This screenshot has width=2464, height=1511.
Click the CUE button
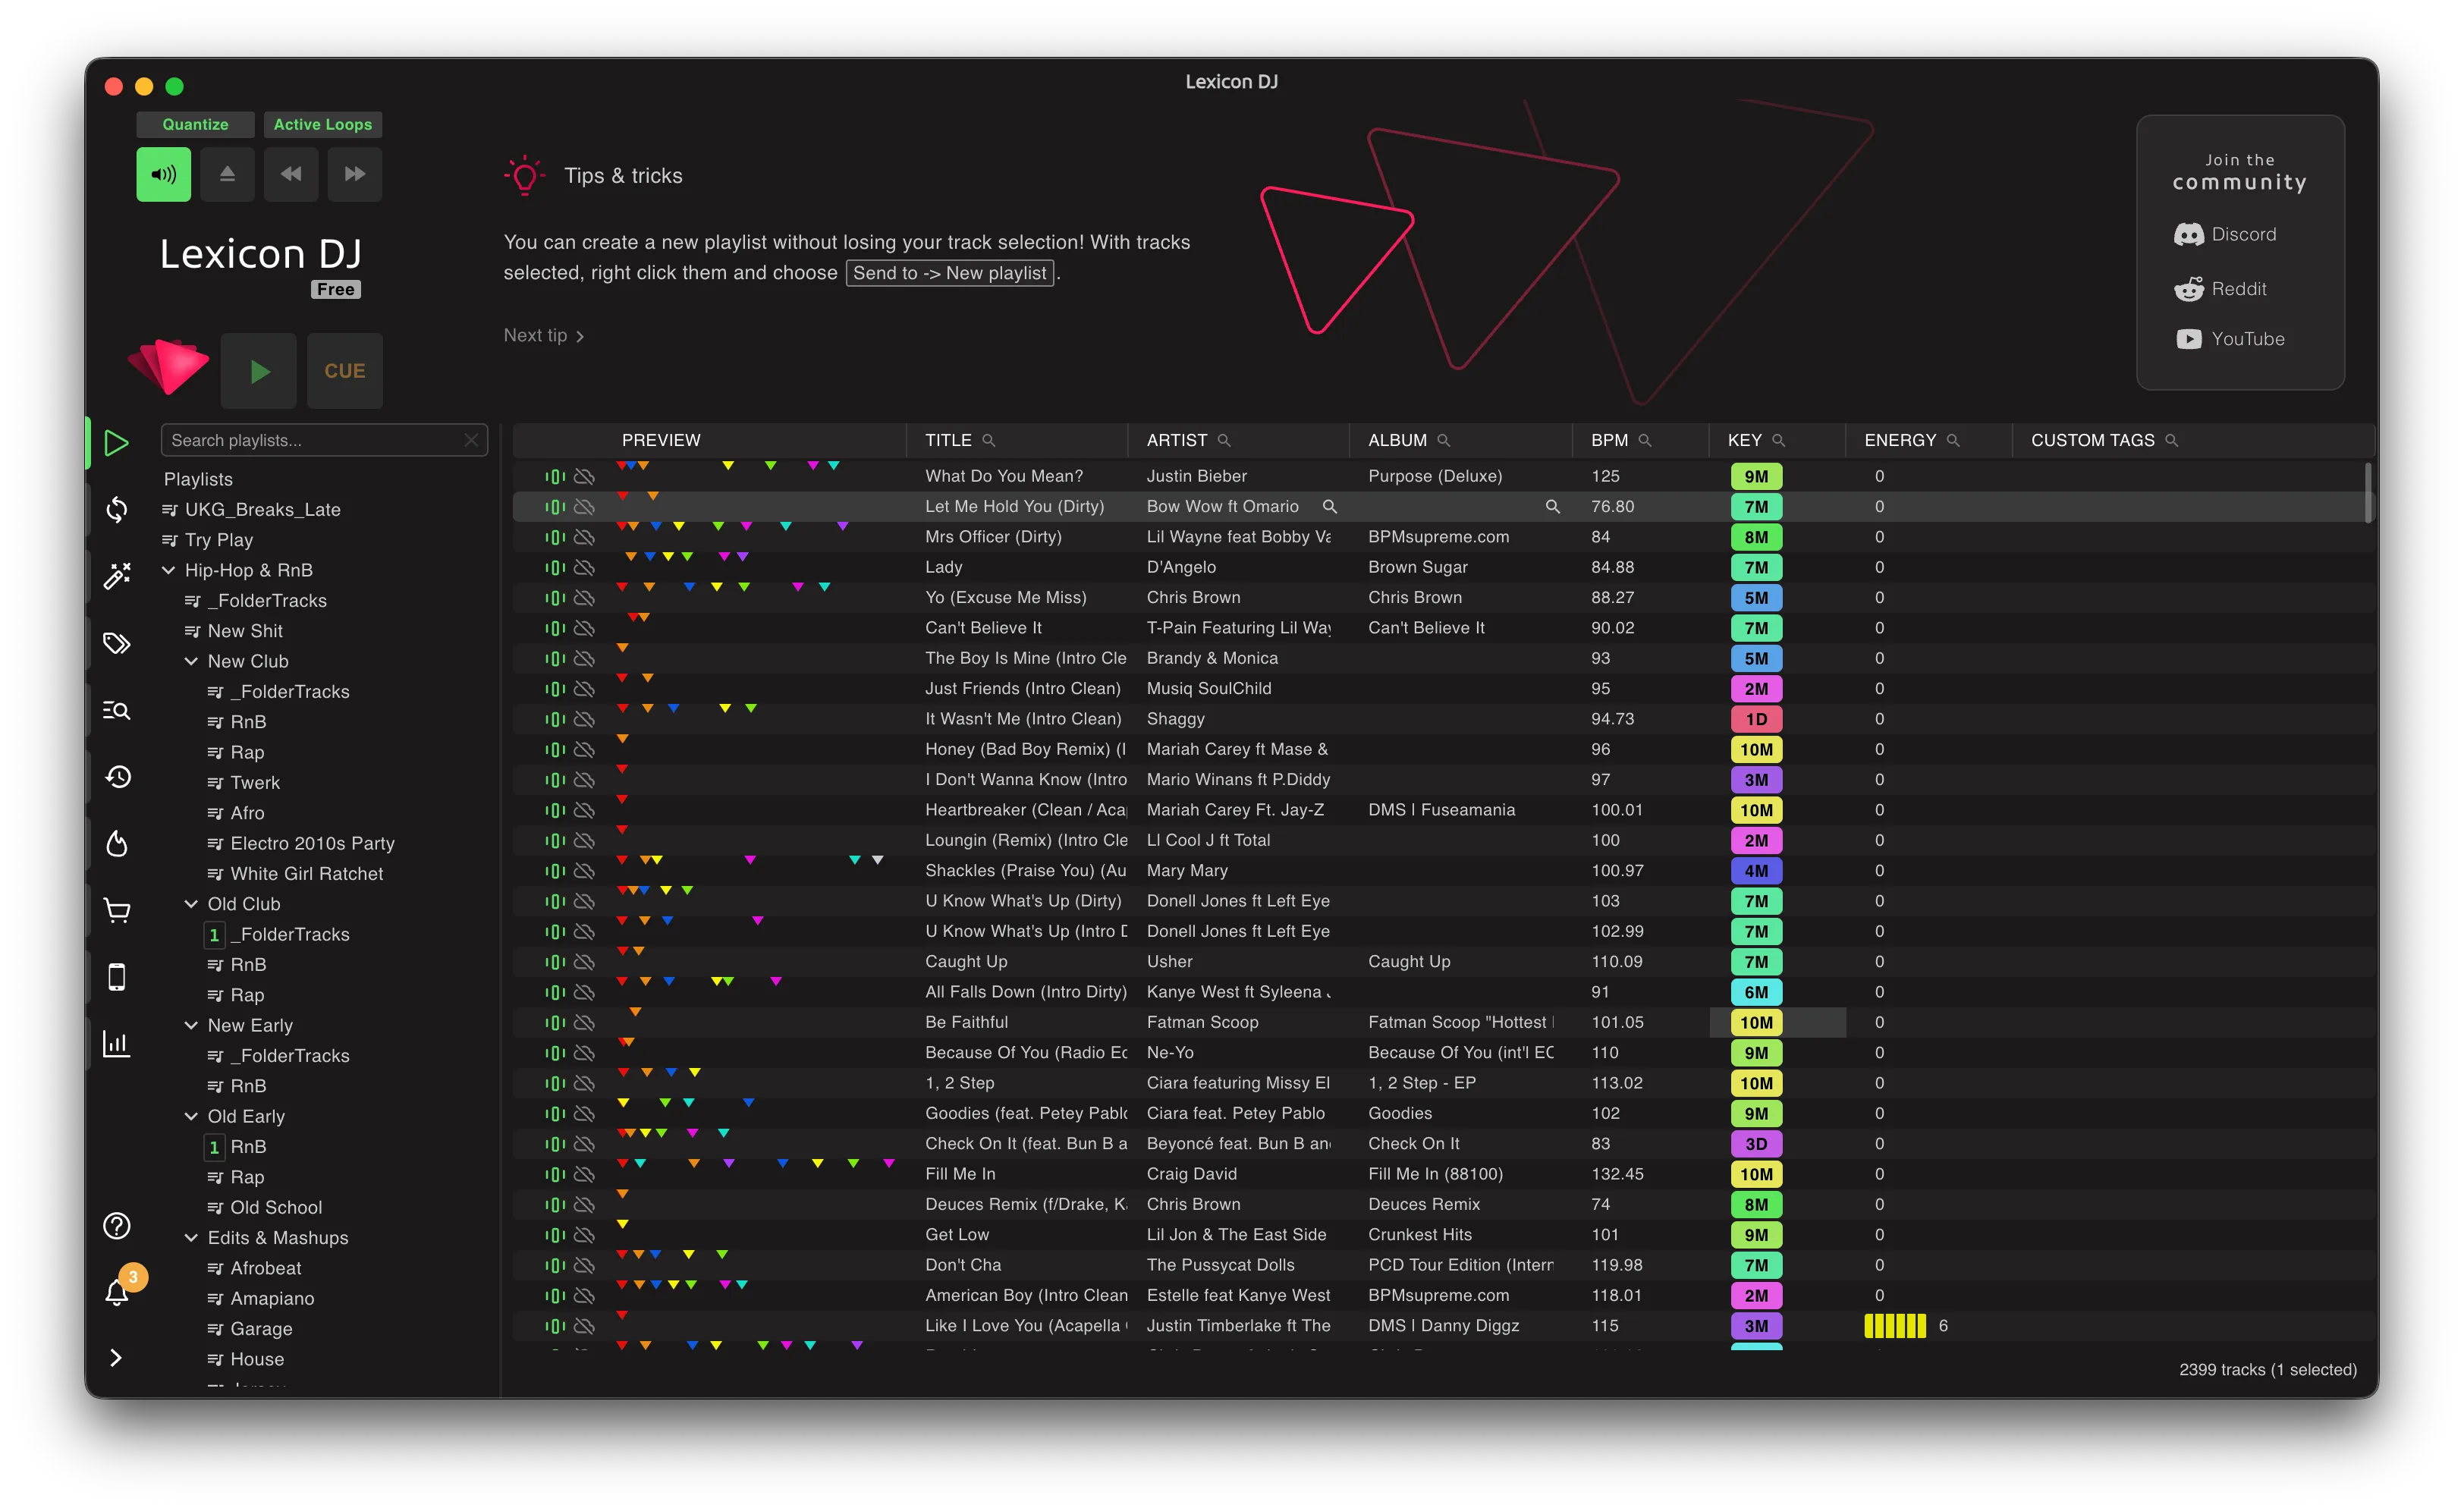[x=345, y=371]
